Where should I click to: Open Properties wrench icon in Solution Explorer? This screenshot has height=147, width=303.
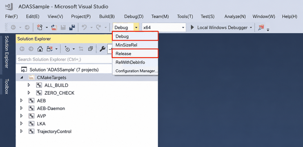click(102, 49)
